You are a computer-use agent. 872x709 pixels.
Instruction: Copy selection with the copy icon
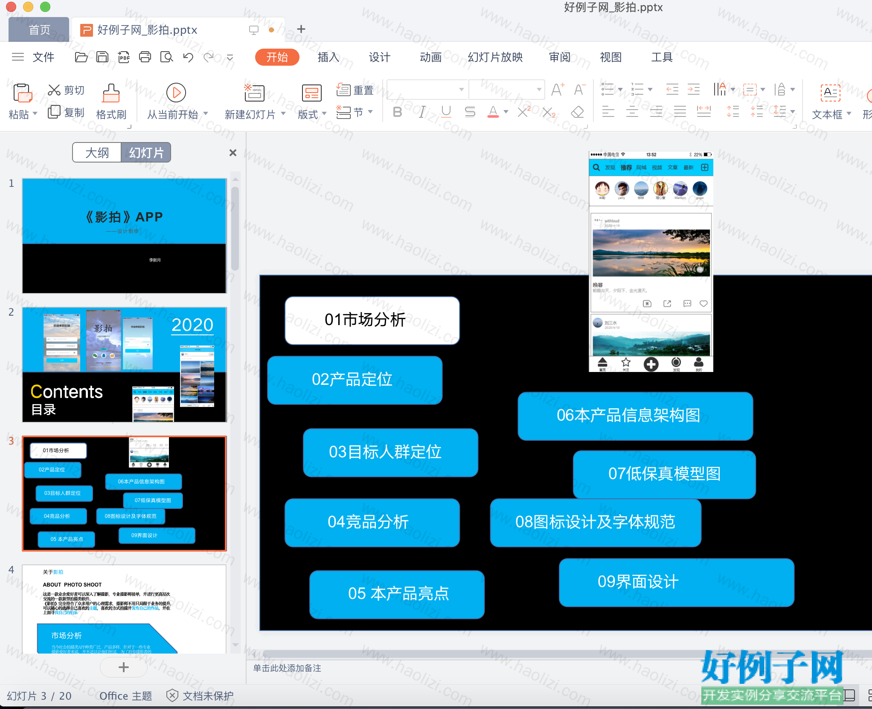[x=54, y=112]
